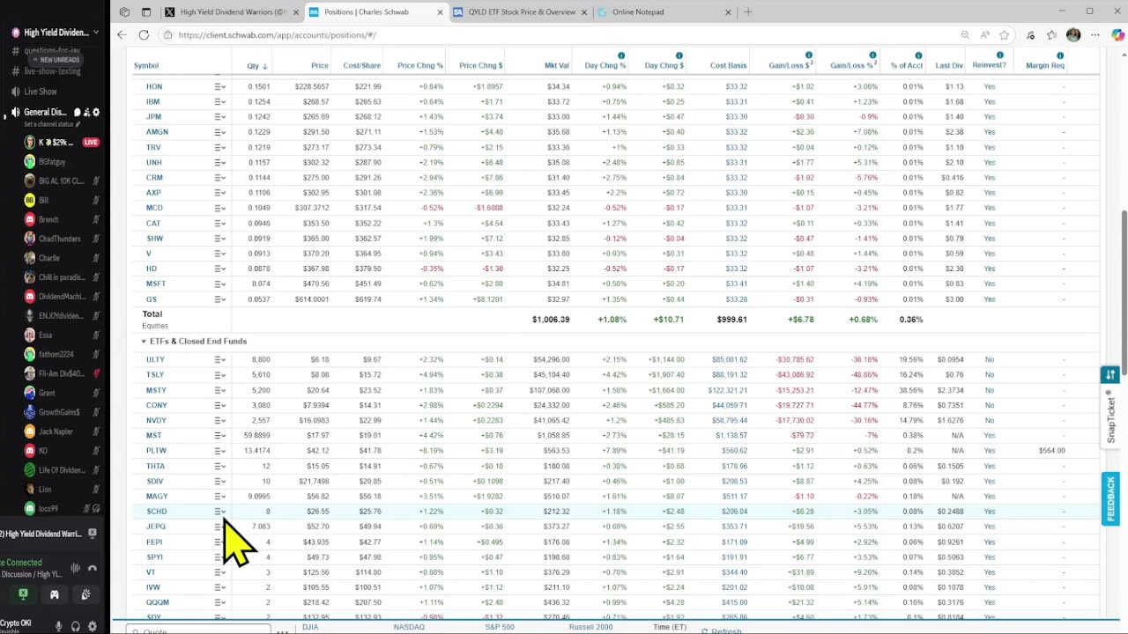This screenshot has height=634, width=1128.
Task: Open the CONY symbol link
Action: pos(156,405)
